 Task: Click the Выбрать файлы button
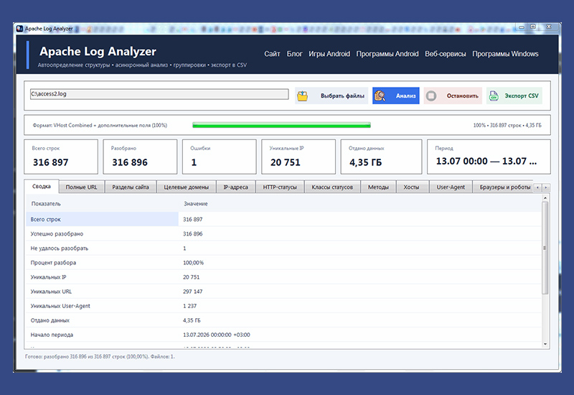pos(331,96)
